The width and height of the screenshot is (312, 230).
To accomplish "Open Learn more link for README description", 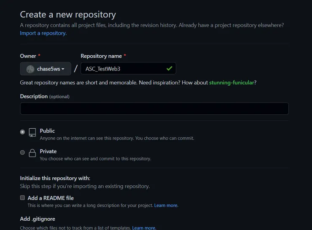I will (x=166, y=206).
